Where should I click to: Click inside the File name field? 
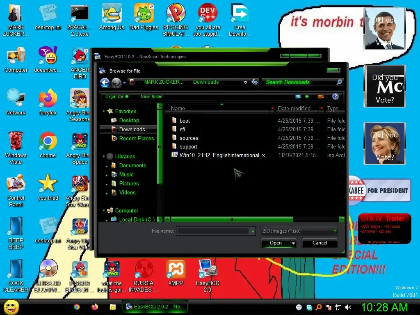(x=213, y=231)
